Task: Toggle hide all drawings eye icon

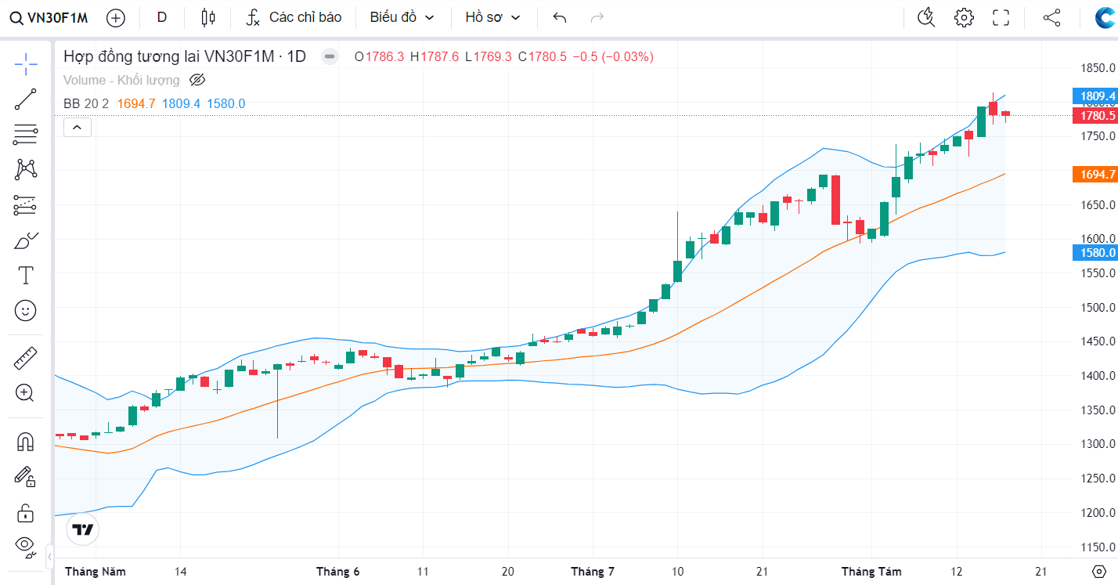Action: [26, 546]
